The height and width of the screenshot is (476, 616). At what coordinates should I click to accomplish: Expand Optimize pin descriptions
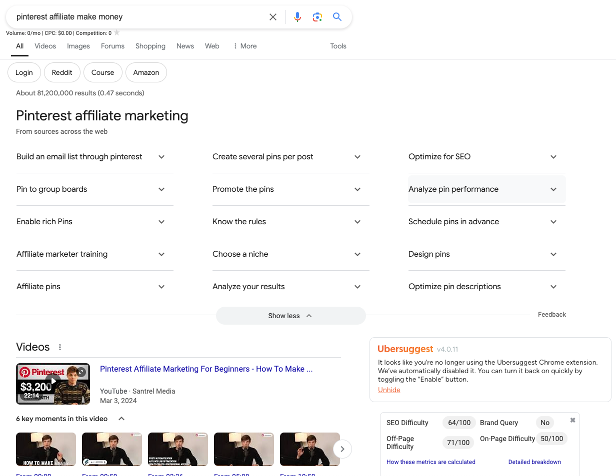[486, 287]
